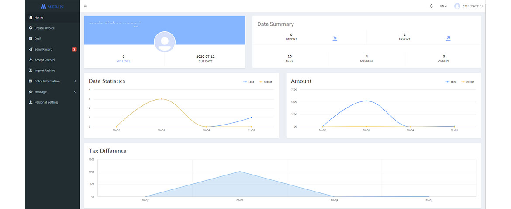This screenshot has width=511, height=209.
Task: Click the red Send Record badge
Action: tap(74, 49)
